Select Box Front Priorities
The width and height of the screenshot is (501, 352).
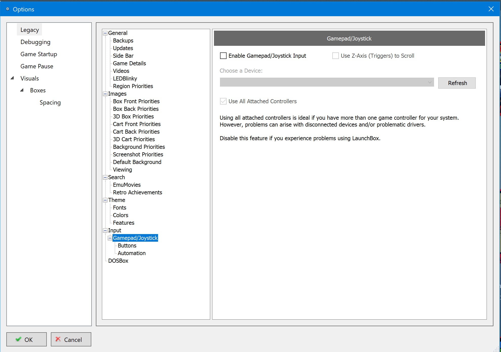pyautogui.click(x=136, y=101)
